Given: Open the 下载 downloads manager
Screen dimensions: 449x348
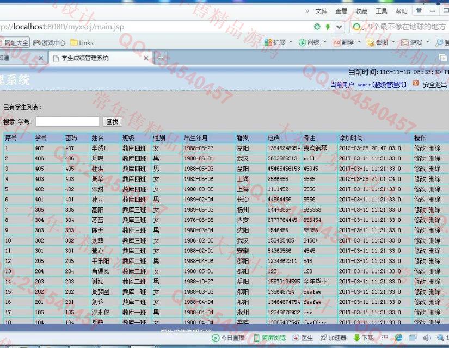Looking at the screenshot, I should coord(364,338).
